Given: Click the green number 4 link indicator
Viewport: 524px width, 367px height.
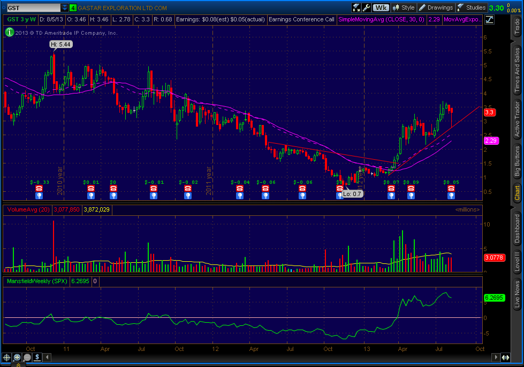Looking at the screenshot, I should point(73,8).
